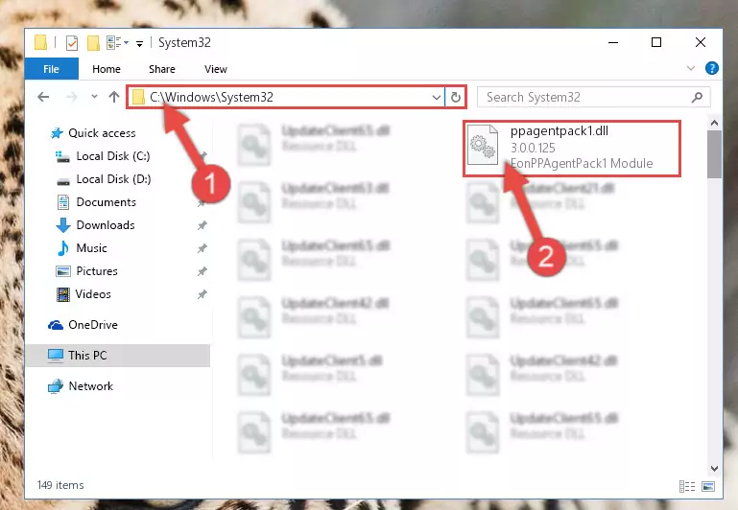738x510 pixels.
Task: Click the Music pin icon
Action: 202,248
